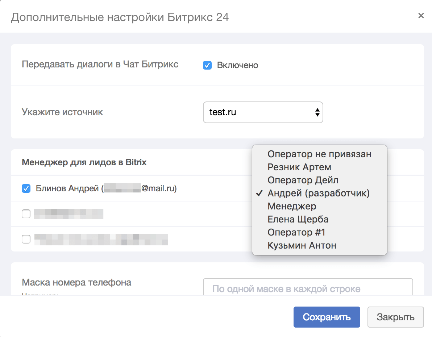Check the second manager checkbox below Блинов Андрей
Image resolution: width=432 pixels, height=337 pixels.
[x=26, y=214]
